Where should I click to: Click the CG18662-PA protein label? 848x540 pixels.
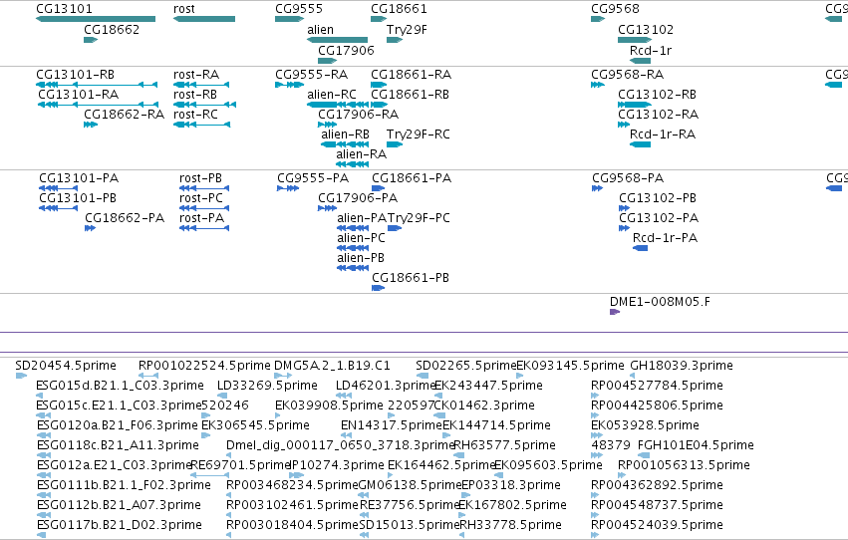click(125, 218)
